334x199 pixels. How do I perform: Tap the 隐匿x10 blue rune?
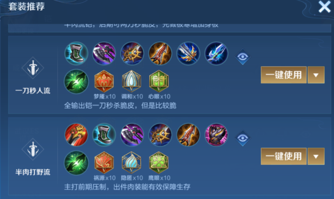pyautogui.click(x=132, y=163)
